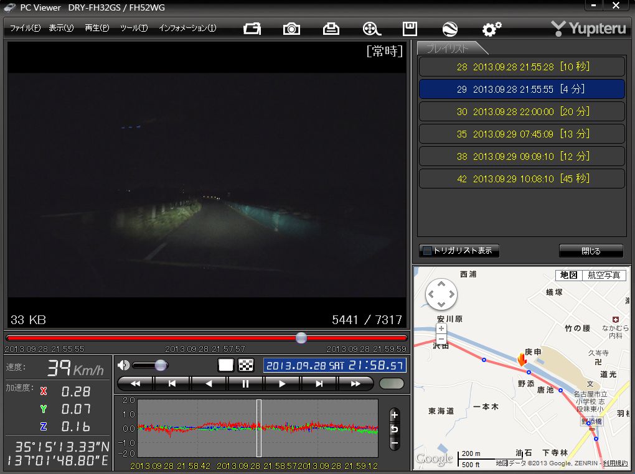
Task: Click the latitude value 35°15'13.33"N
Action: click(62, 447)
